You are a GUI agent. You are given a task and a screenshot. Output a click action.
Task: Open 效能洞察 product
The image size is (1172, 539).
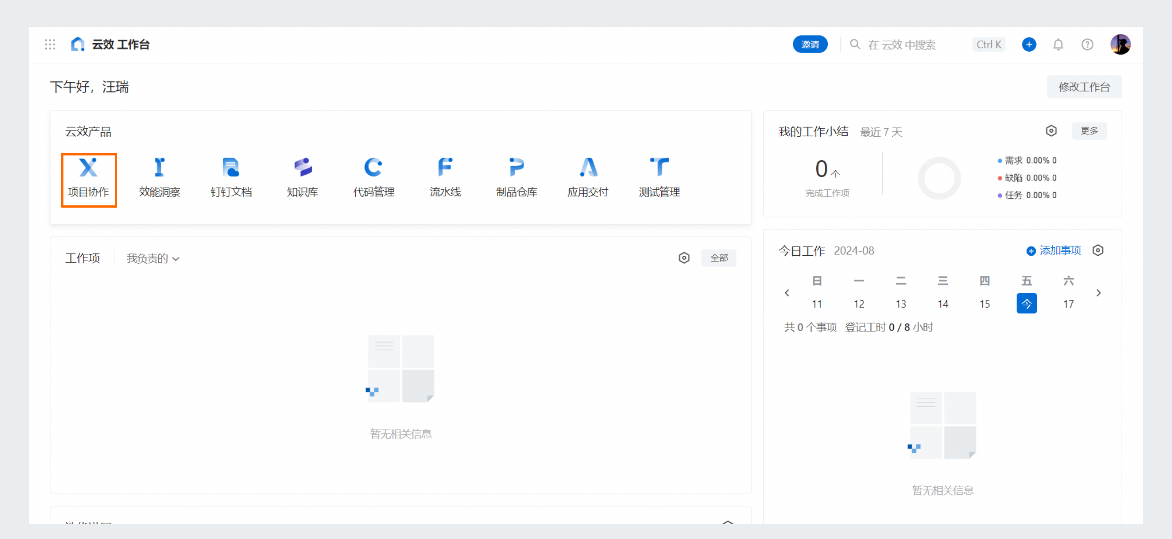160,178
